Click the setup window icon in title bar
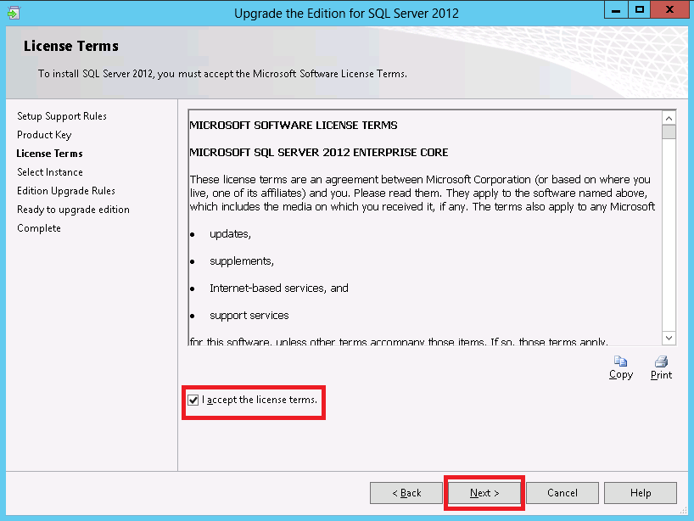The height and width of the screenshot is (521, 694). point(14,13)
